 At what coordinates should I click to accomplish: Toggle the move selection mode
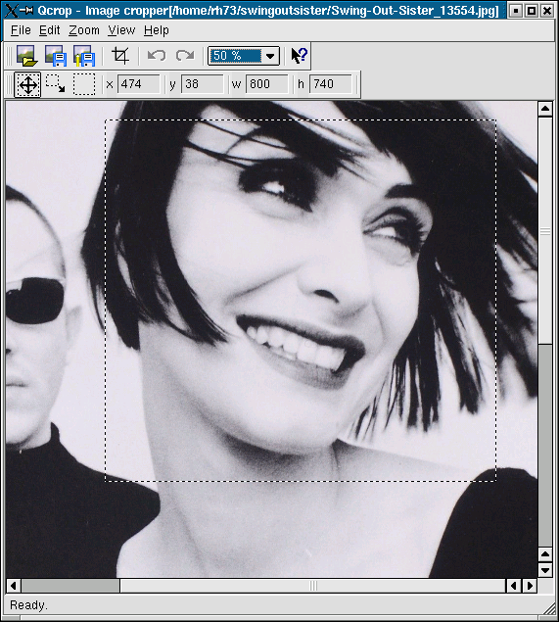[x=27, y=84]
